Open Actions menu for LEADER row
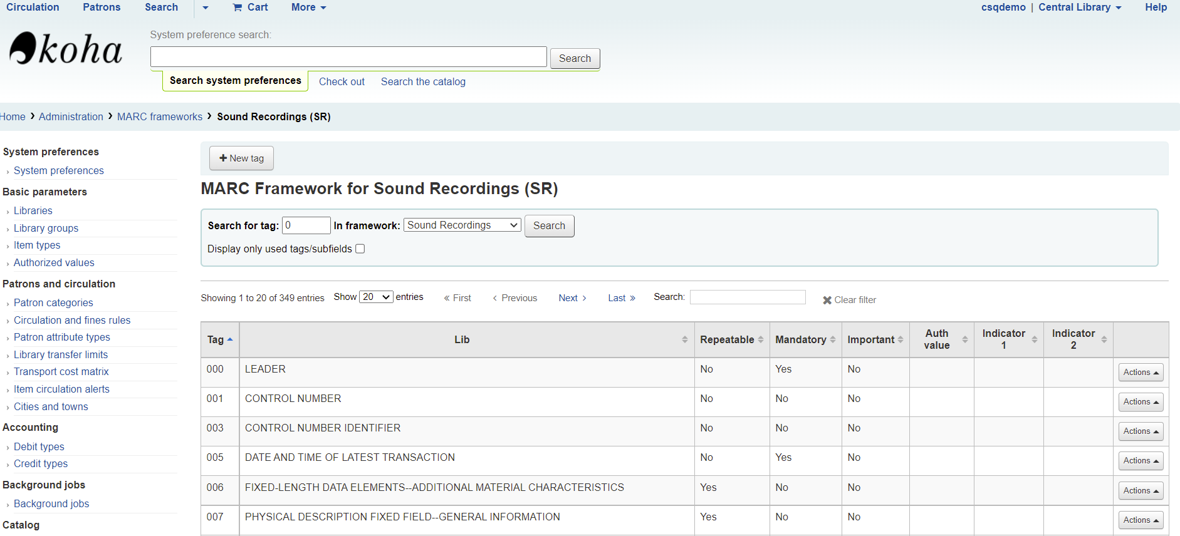The image size is (1180, 536). (x=1141, y=373)
